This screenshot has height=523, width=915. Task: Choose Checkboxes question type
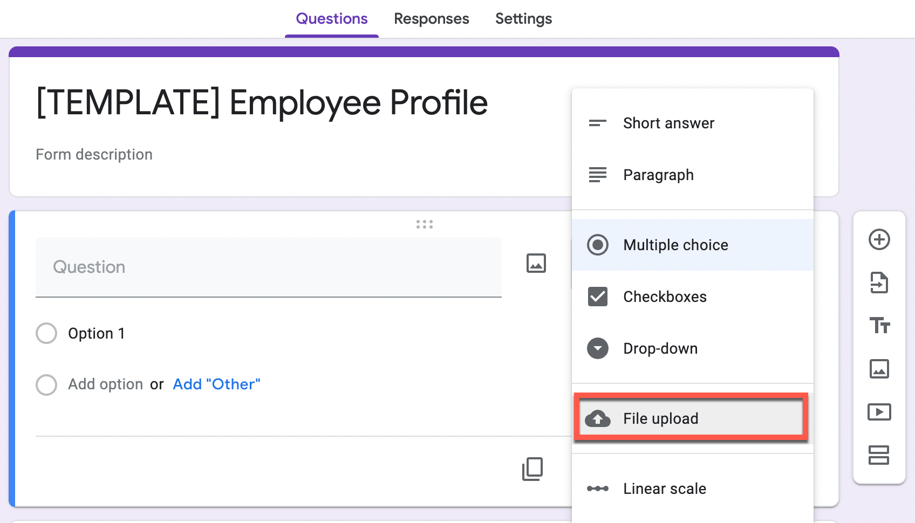pyautogui.click(x=664, y=297)
